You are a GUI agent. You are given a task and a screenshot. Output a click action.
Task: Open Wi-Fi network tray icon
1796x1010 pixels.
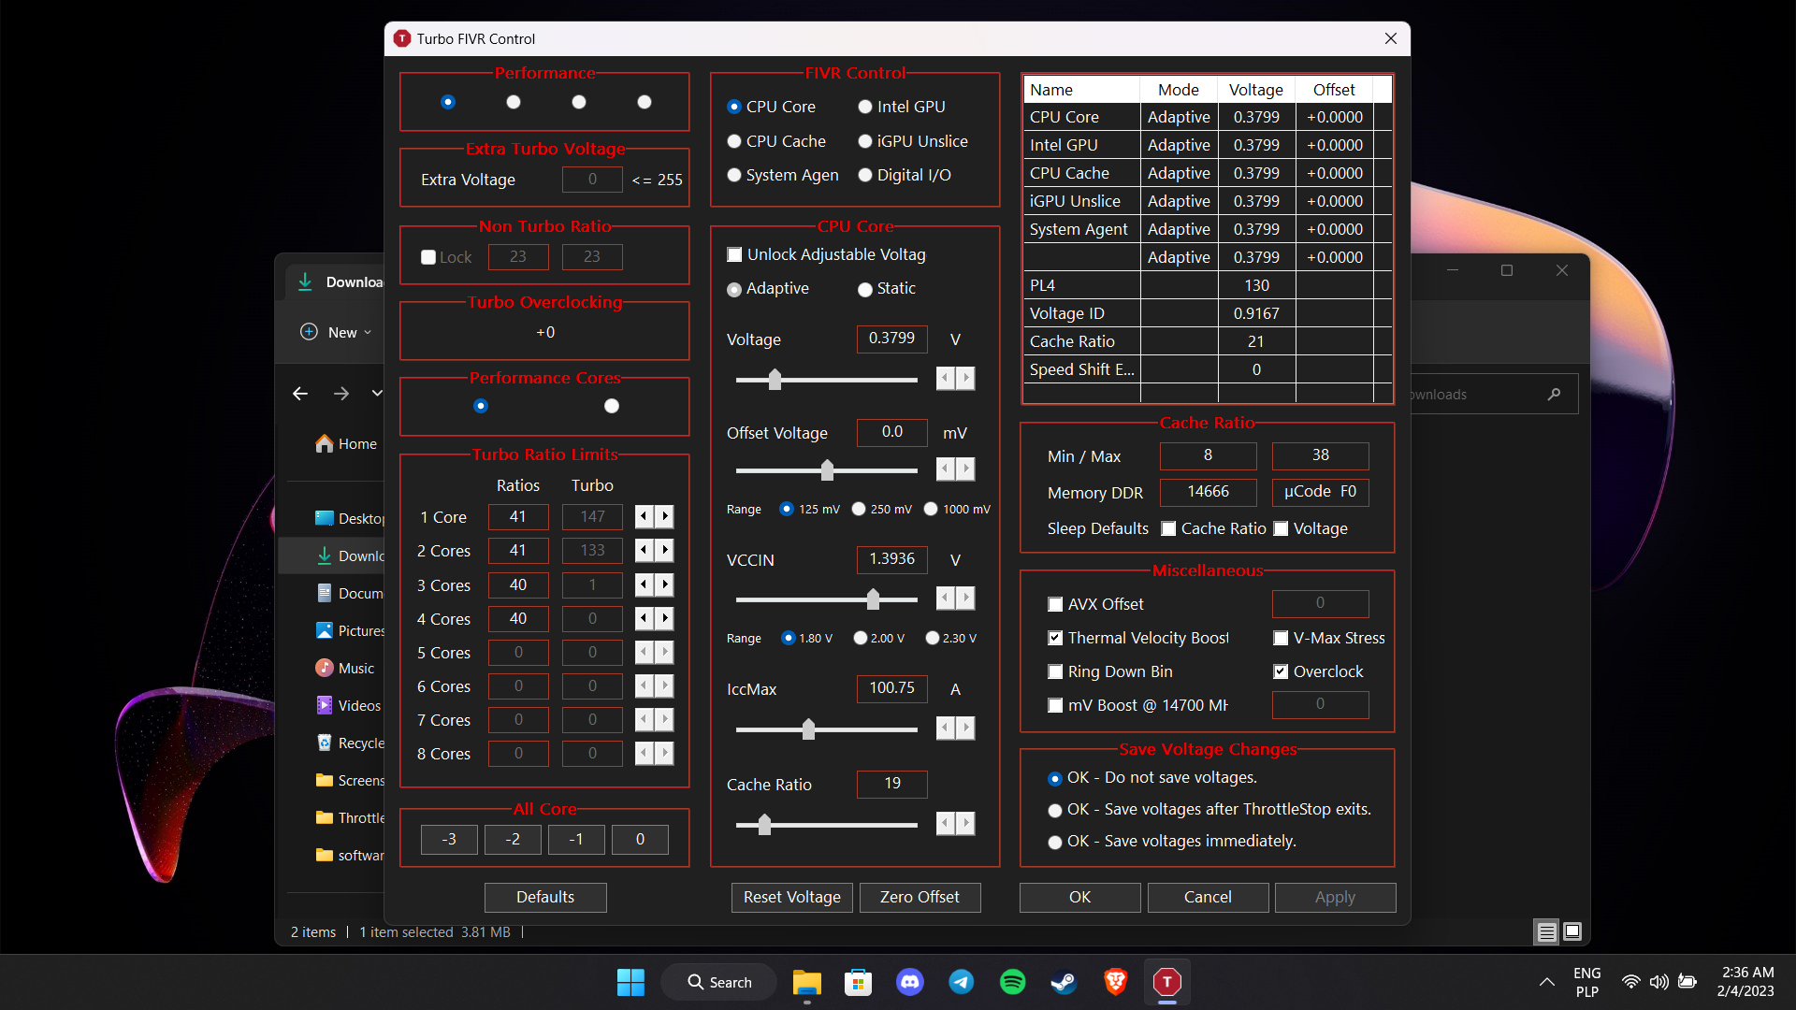coord(1630,982)
